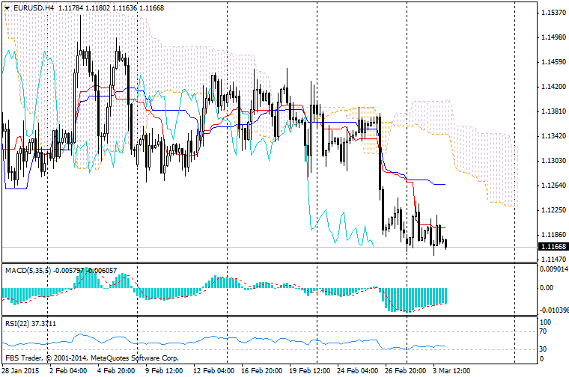Select the 12 Feb 04:00 time label
The width and height of the screenshot is (569, 377).
point(213,371)
